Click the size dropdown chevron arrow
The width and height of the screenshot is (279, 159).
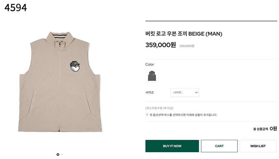point(196,93)
